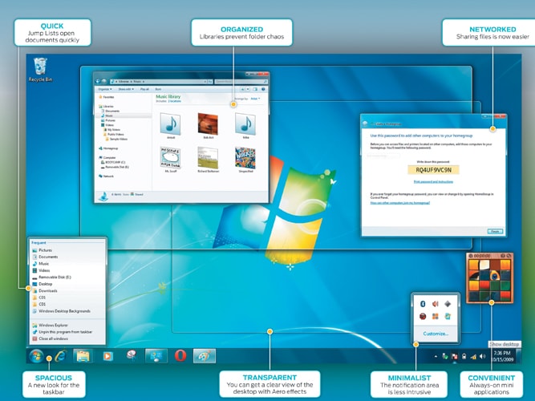This screenshot has width=535, height=401.
Task: Open the Organize dropdown menu
Action: click(105, 89)
